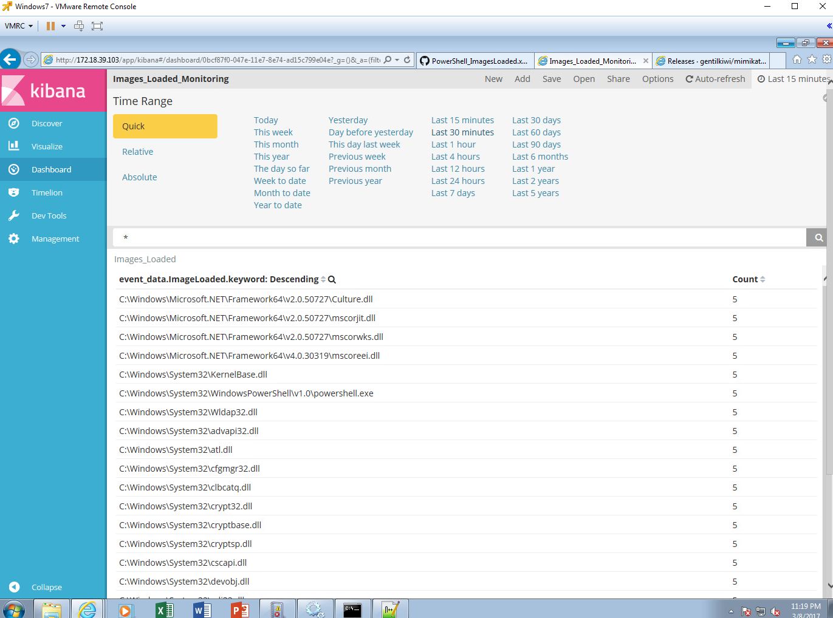Open Dev Tools wrench icon
The image size is (833, 618).
[14, 216]
